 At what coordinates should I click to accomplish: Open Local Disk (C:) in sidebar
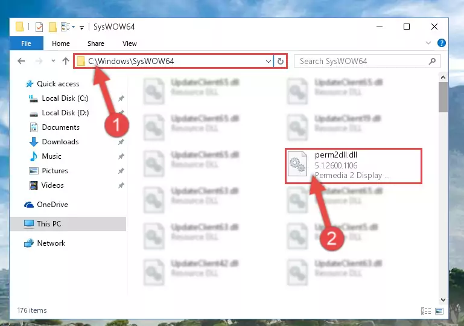pos(65,98)
